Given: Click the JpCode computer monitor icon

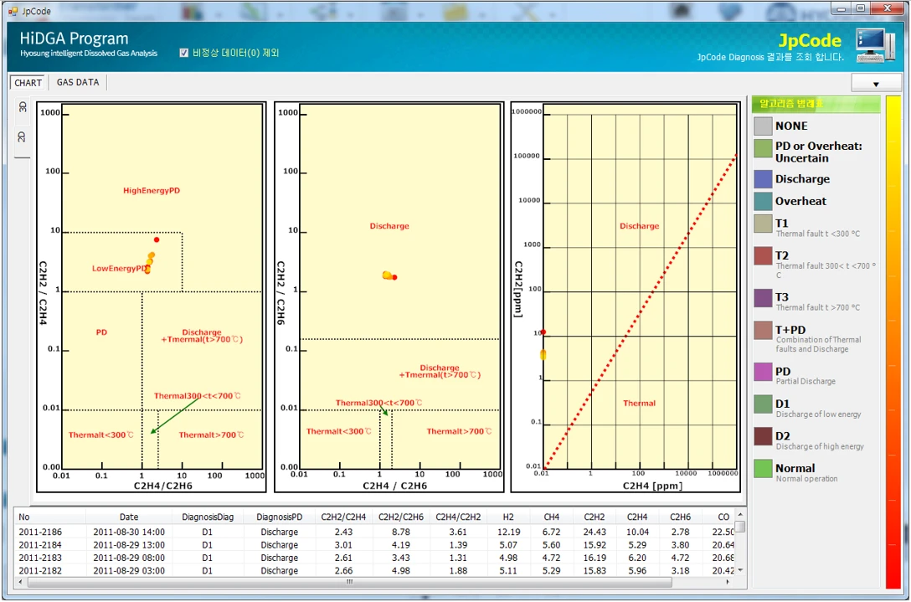Looking at the screenshot, I should pos(875,45).
